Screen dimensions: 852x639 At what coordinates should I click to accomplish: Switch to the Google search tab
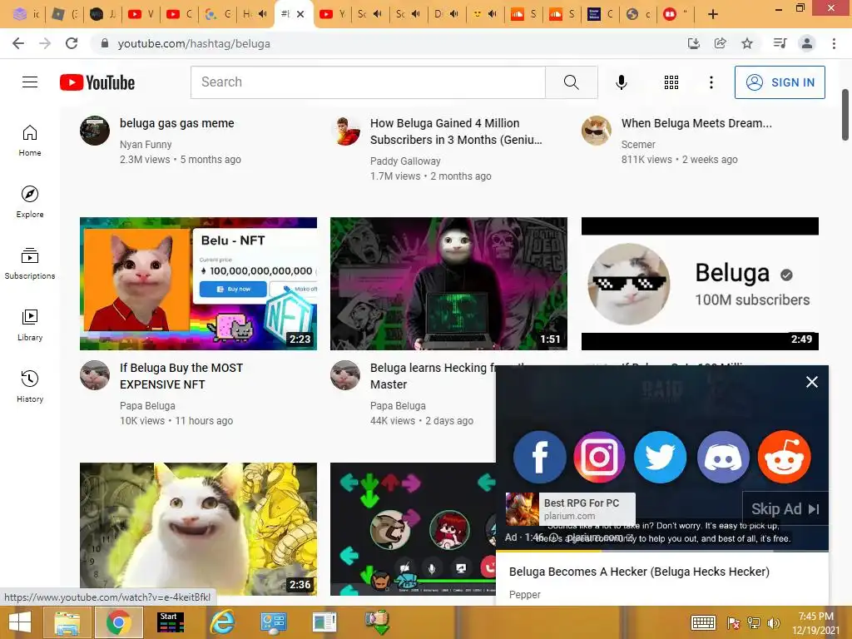coord(218,14)
